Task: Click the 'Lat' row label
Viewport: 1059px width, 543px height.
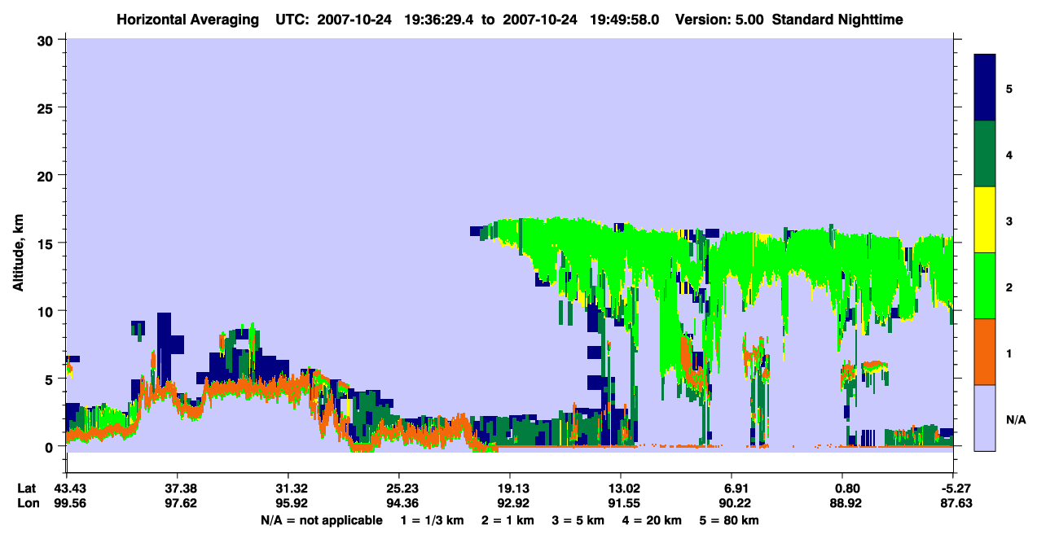Action: click(x=26, y=488)
